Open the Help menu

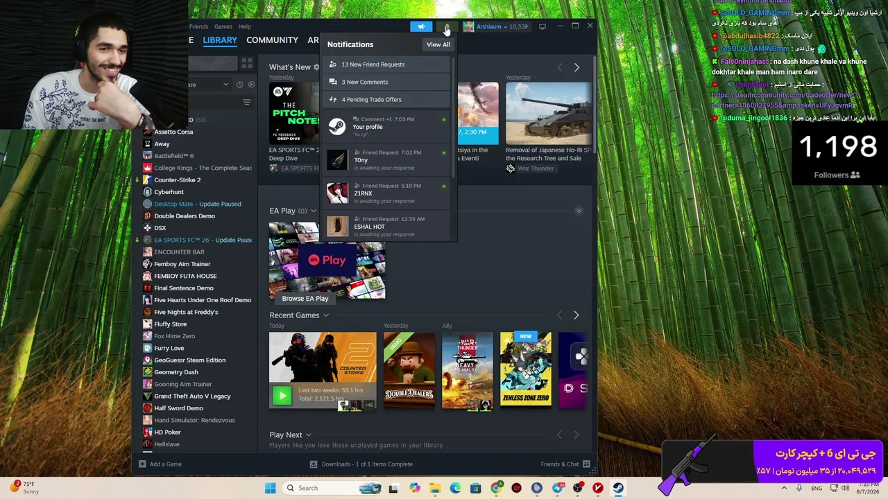[245, 26]
